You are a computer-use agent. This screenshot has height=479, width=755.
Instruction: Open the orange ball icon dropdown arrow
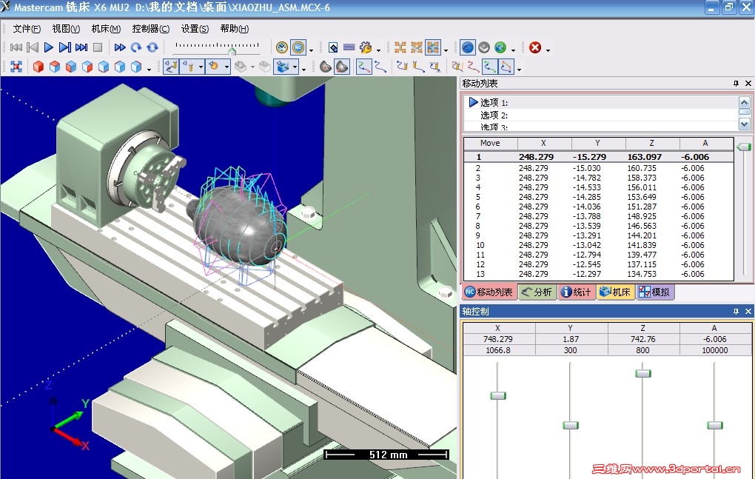point(226,67)
